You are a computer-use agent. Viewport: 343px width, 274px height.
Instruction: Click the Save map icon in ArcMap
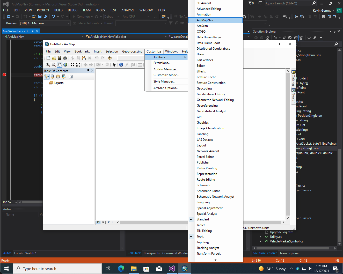coord(60,58)
